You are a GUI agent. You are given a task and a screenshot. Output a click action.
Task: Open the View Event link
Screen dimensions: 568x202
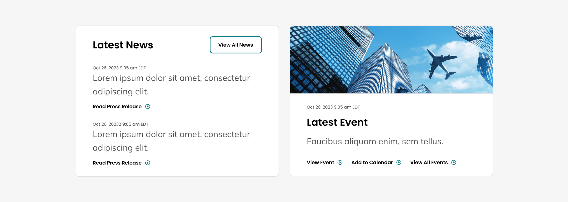point(320,163)
